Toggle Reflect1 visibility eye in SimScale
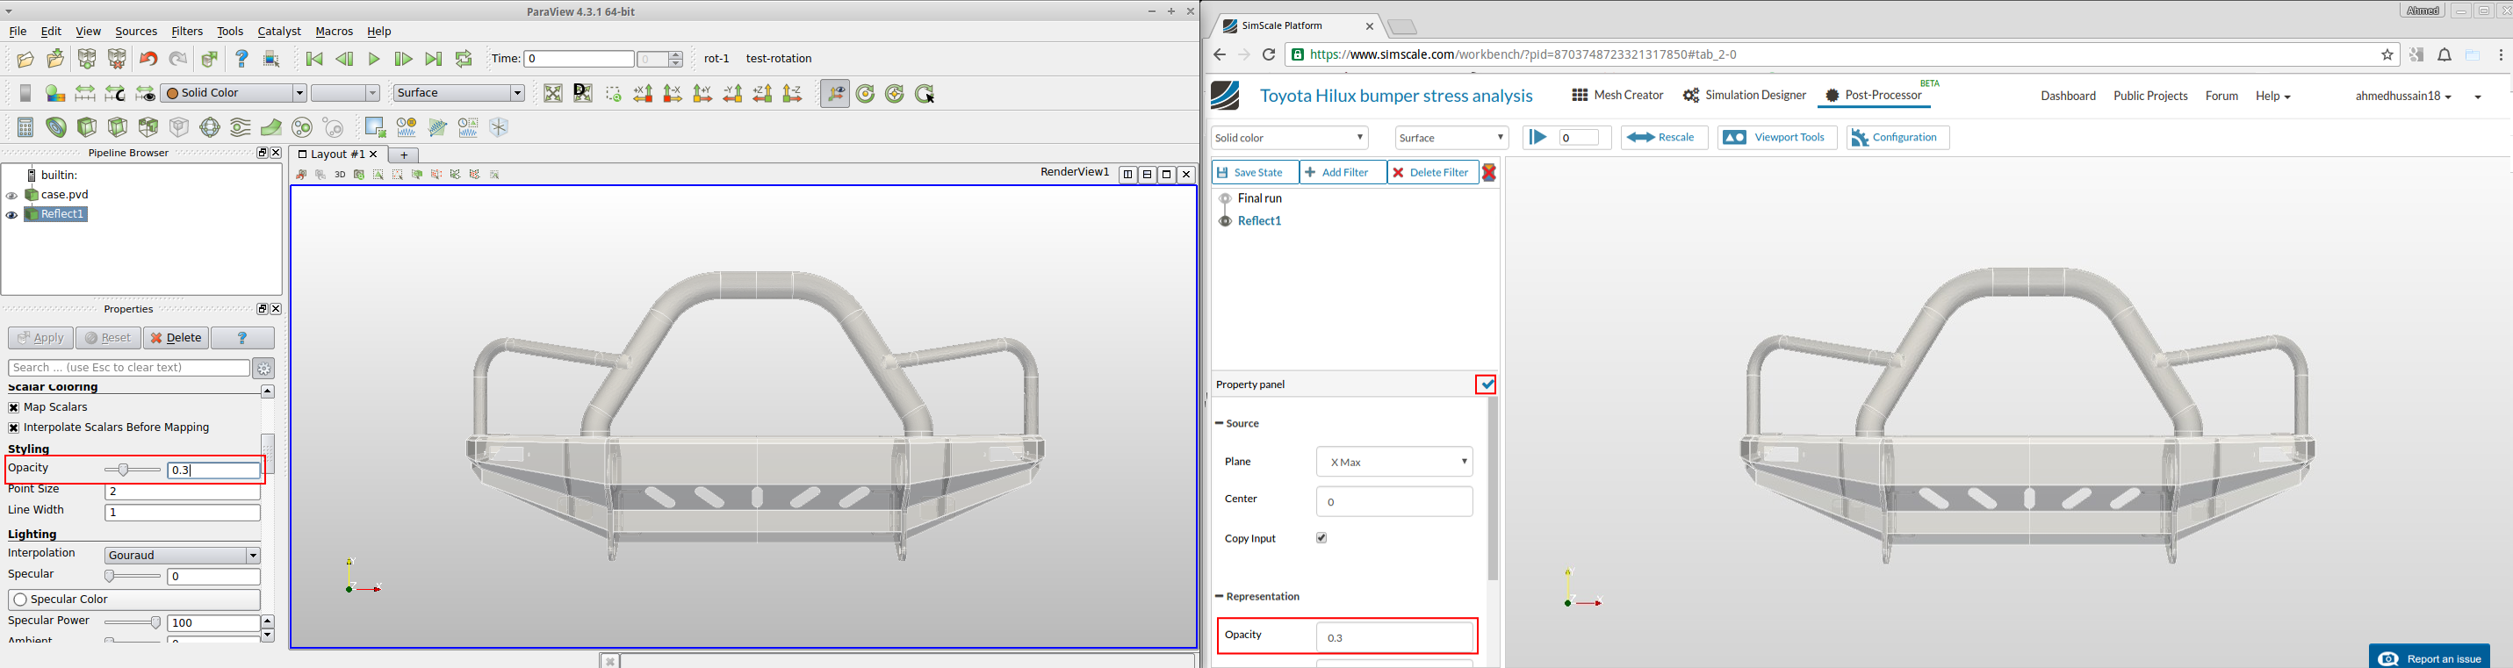This screenshot has width=2513, height=668. [1225, 221]
